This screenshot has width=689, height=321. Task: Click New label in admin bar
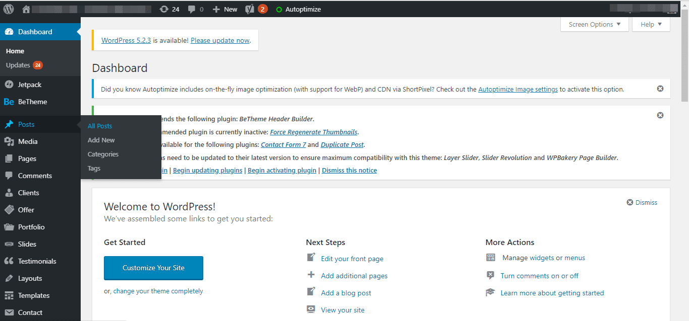coord(231,9)
